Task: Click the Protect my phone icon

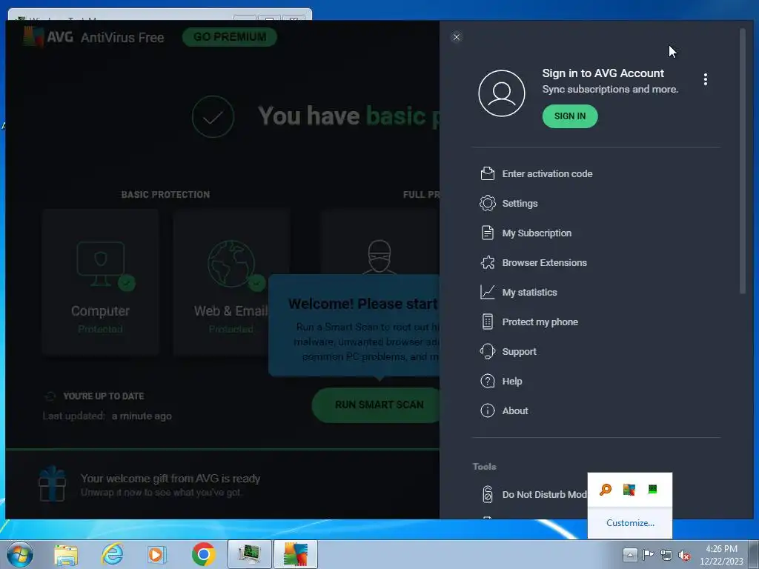Action: [x=488, y=322]
